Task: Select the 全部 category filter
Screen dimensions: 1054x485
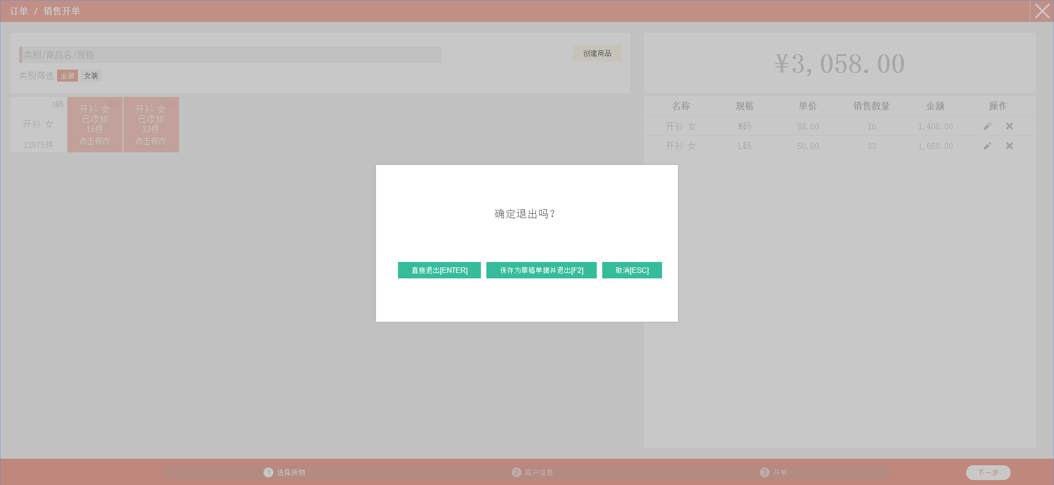Action: click(68, 76)
